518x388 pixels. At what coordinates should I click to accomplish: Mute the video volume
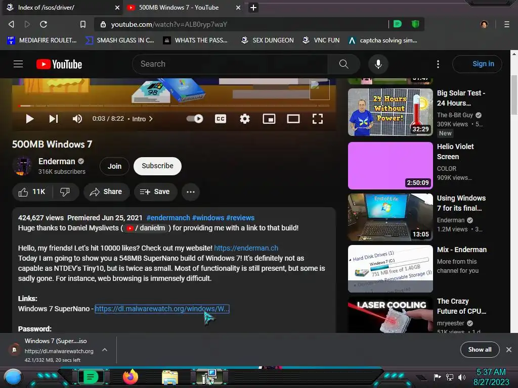[x=77, y=119]
